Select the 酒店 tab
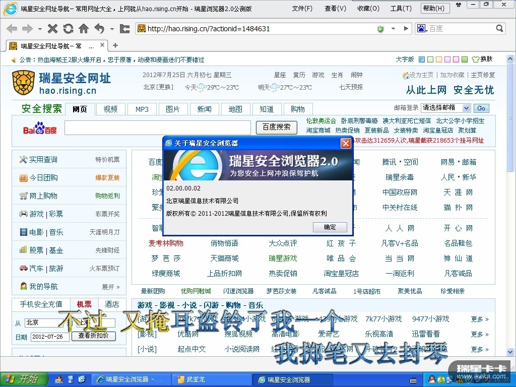516x387 pixels. 112,304
